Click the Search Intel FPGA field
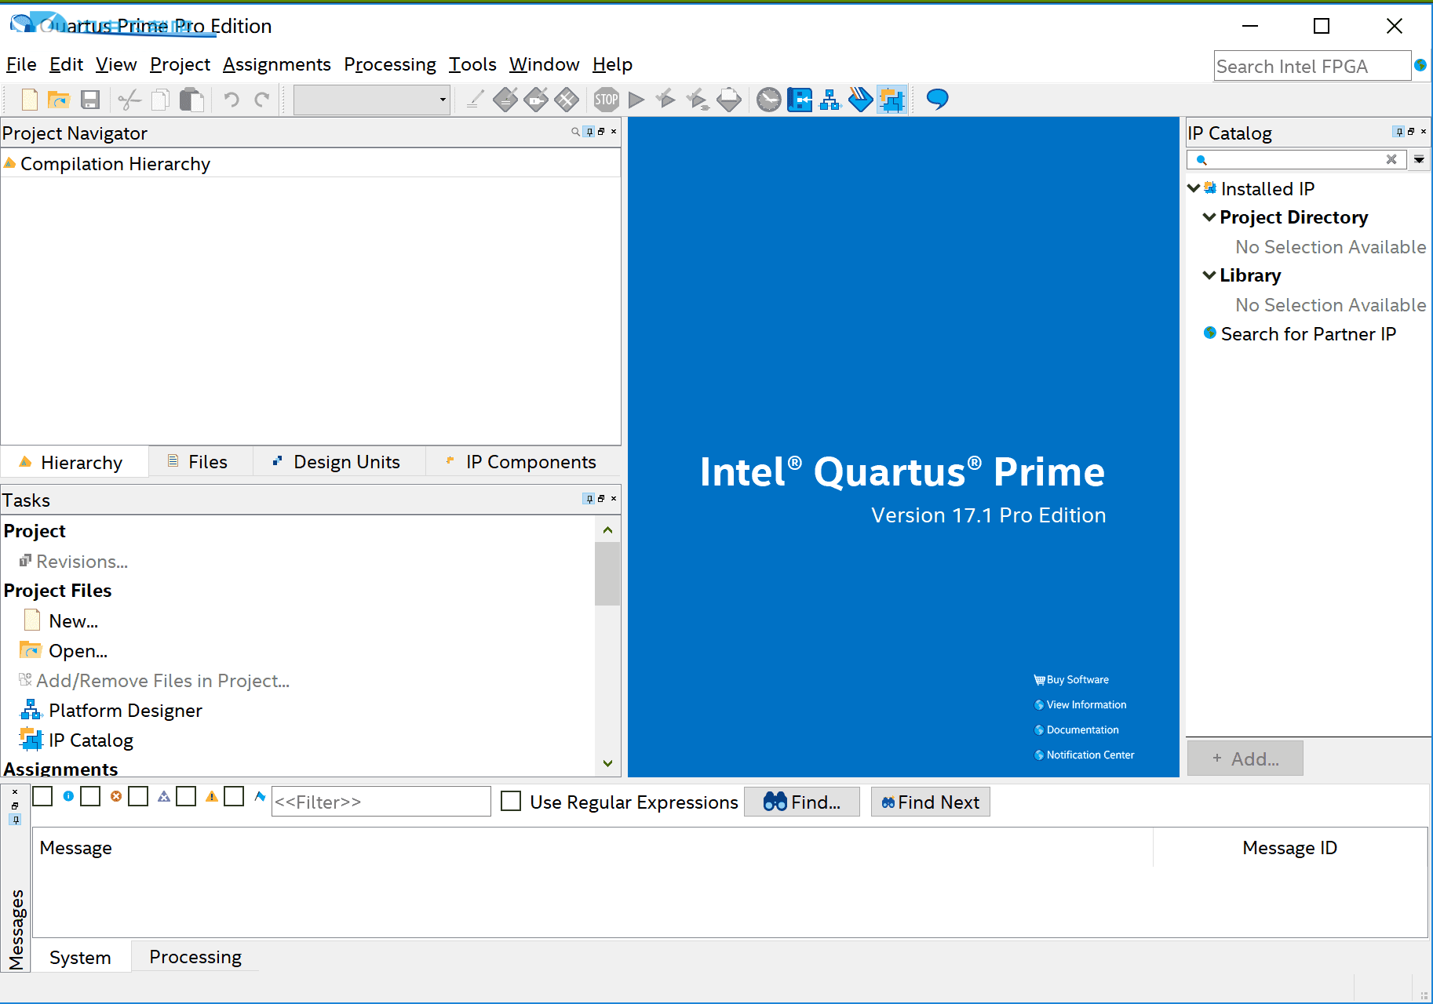Viewport: 1433px width, 1004px height. click(x=1312, y=66)
